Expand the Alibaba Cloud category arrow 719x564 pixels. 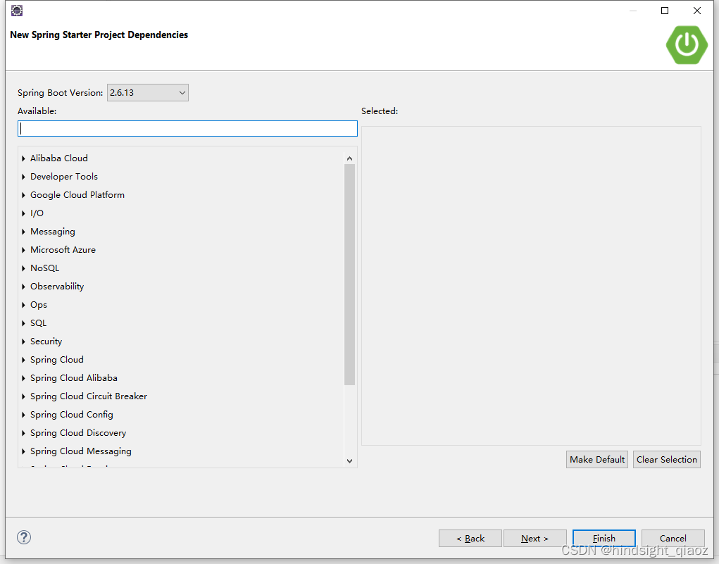23,158
